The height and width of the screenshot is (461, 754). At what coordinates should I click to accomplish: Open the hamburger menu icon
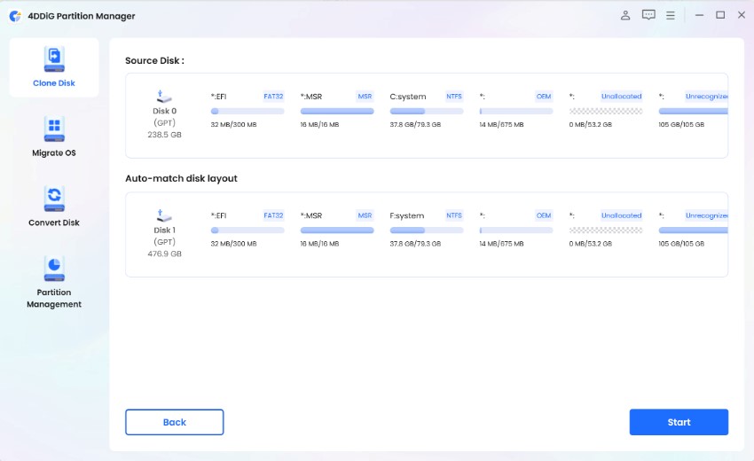coord(671,15)
